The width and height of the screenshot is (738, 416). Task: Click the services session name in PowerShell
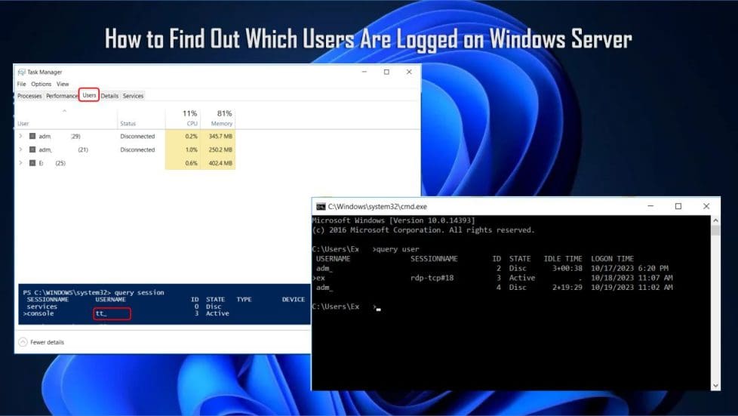point(42,307)
